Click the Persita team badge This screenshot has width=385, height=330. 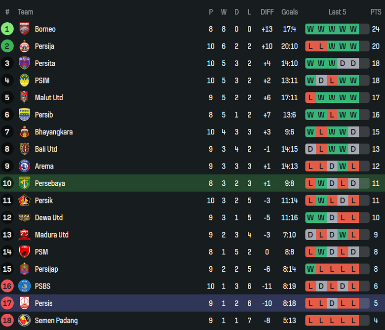(x=24, y=63)
